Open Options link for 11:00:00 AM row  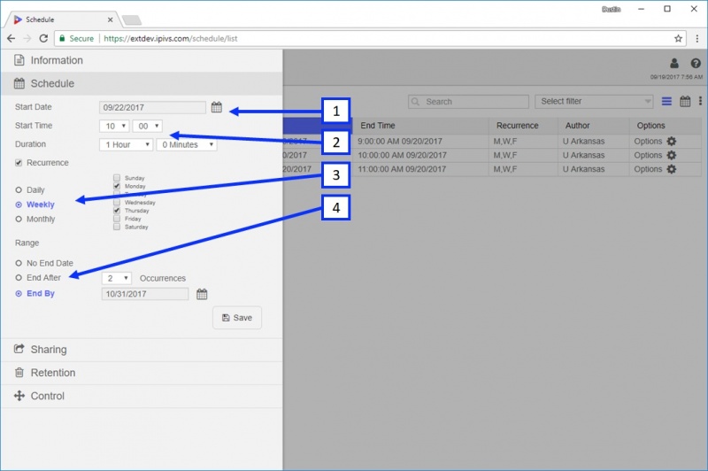coord(648,169)
